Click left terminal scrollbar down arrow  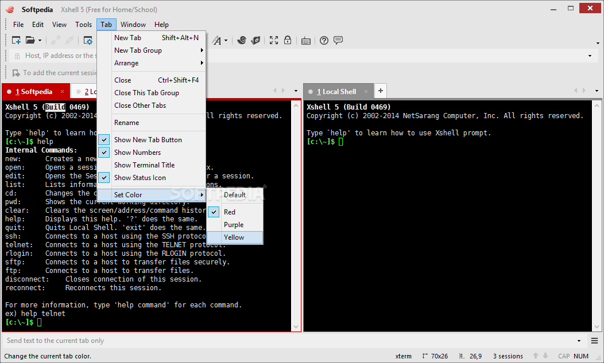coord(296,327)
